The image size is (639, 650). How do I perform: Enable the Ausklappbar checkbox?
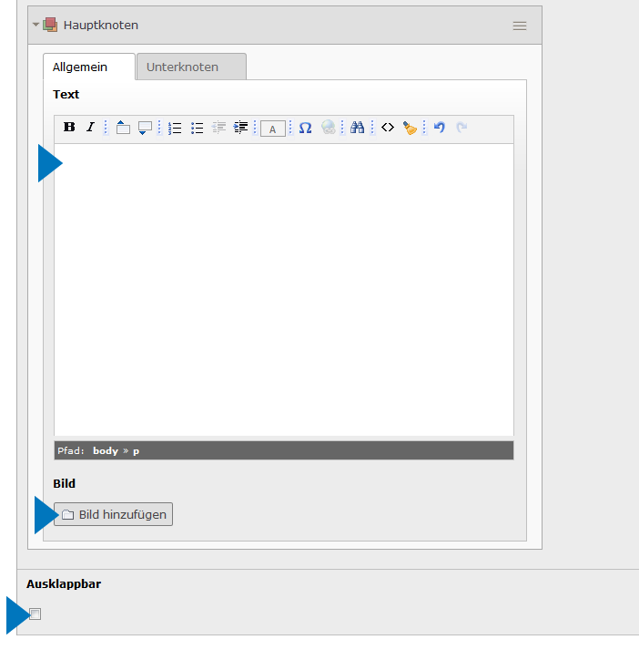[35, 614]
